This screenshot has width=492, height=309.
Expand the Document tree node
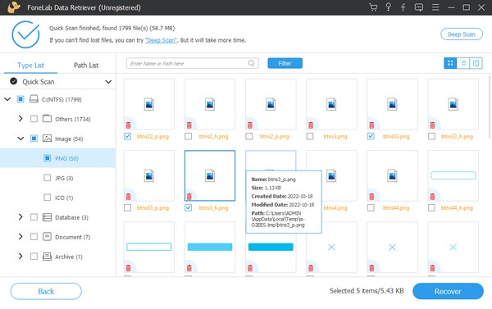click(x=20, y=237)
